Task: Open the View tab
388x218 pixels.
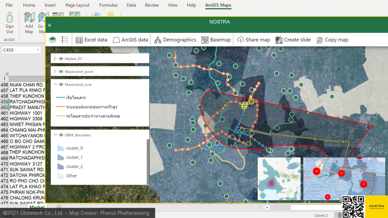Action: (x=173, y=5)
